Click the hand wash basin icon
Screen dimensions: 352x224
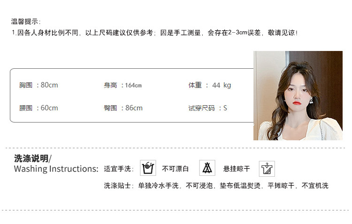coord(148,168)
